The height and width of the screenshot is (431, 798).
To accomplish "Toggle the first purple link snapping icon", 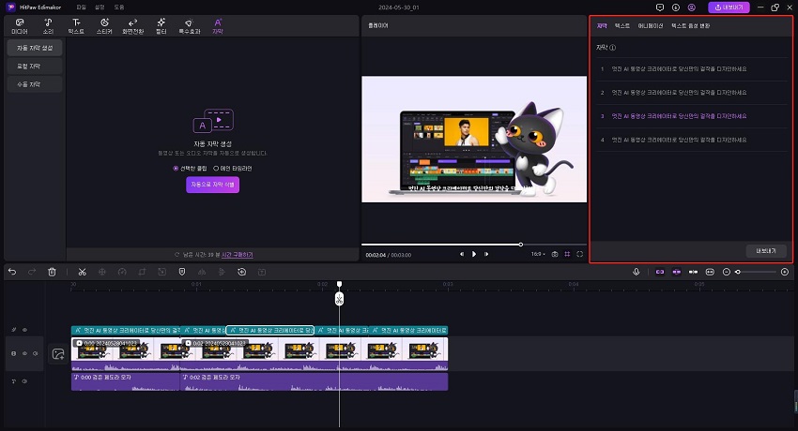I will coord(660,272).
